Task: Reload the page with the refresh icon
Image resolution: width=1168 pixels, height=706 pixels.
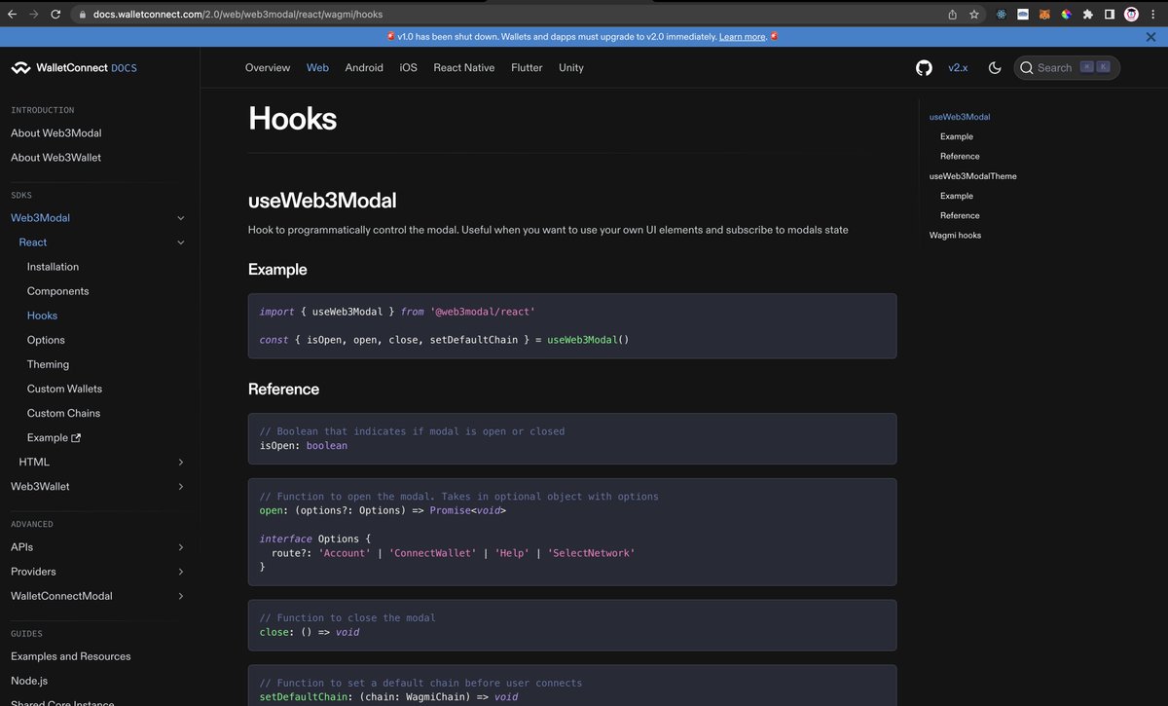Action: pyautogui.click(x=55, y=15)
